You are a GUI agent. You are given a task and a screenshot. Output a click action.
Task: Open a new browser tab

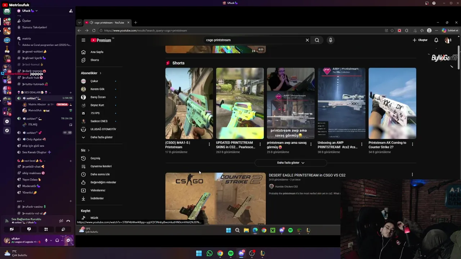(135, 23)
